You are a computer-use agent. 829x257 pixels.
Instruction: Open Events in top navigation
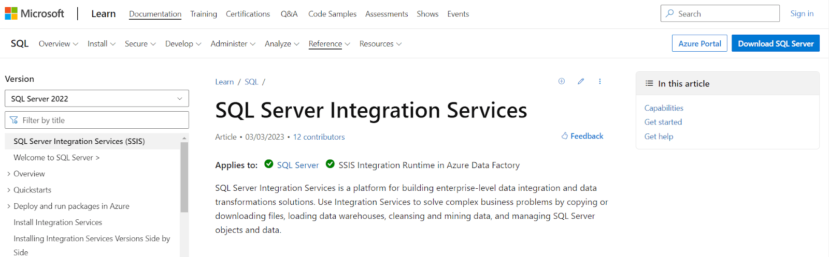coord(459,14)
